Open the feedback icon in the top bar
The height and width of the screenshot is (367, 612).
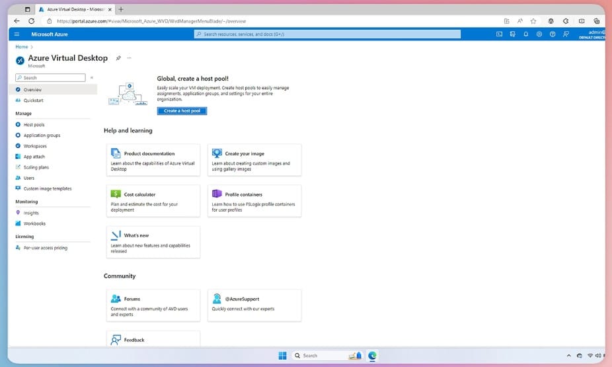[x=566, y=34]
